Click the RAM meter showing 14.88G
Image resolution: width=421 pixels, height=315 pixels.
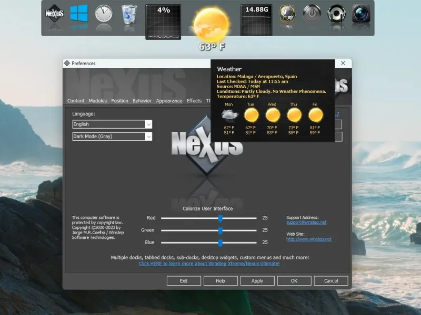256,20
